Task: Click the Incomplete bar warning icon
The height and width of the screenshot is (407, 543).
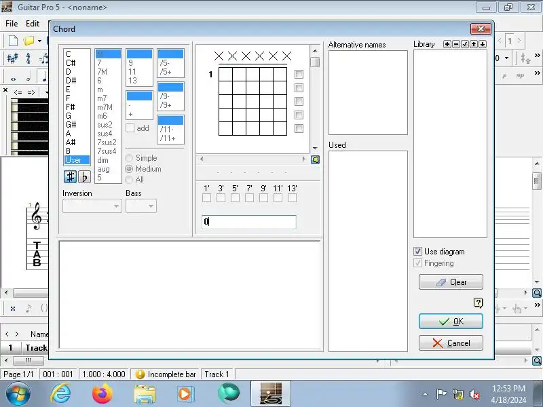Action: 140,374
